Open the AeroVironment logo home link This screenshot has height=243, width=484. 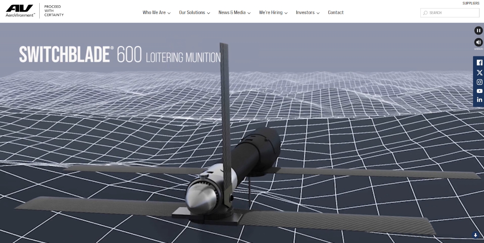[20, 11]
